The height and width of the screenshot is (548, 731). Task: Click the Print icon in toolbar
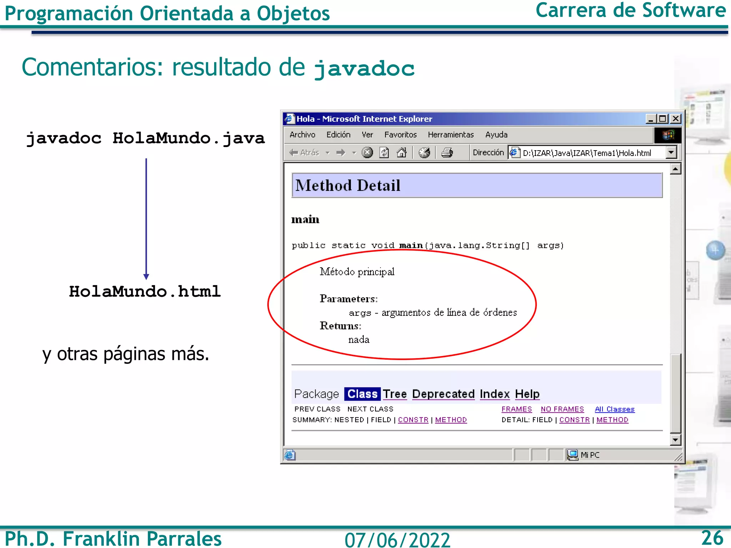pyautogui.click(x=447, y=153)
